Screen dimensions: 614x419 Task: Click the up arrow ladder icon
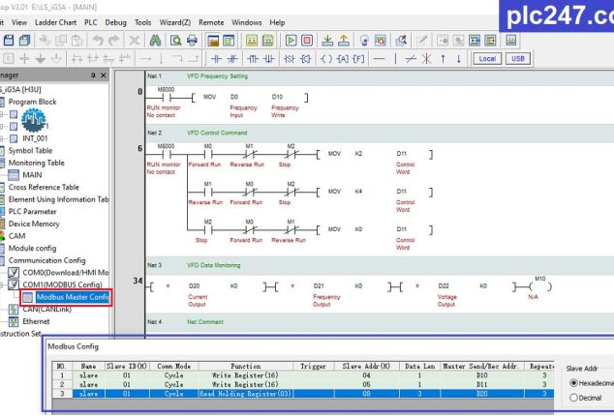[443, 59]
